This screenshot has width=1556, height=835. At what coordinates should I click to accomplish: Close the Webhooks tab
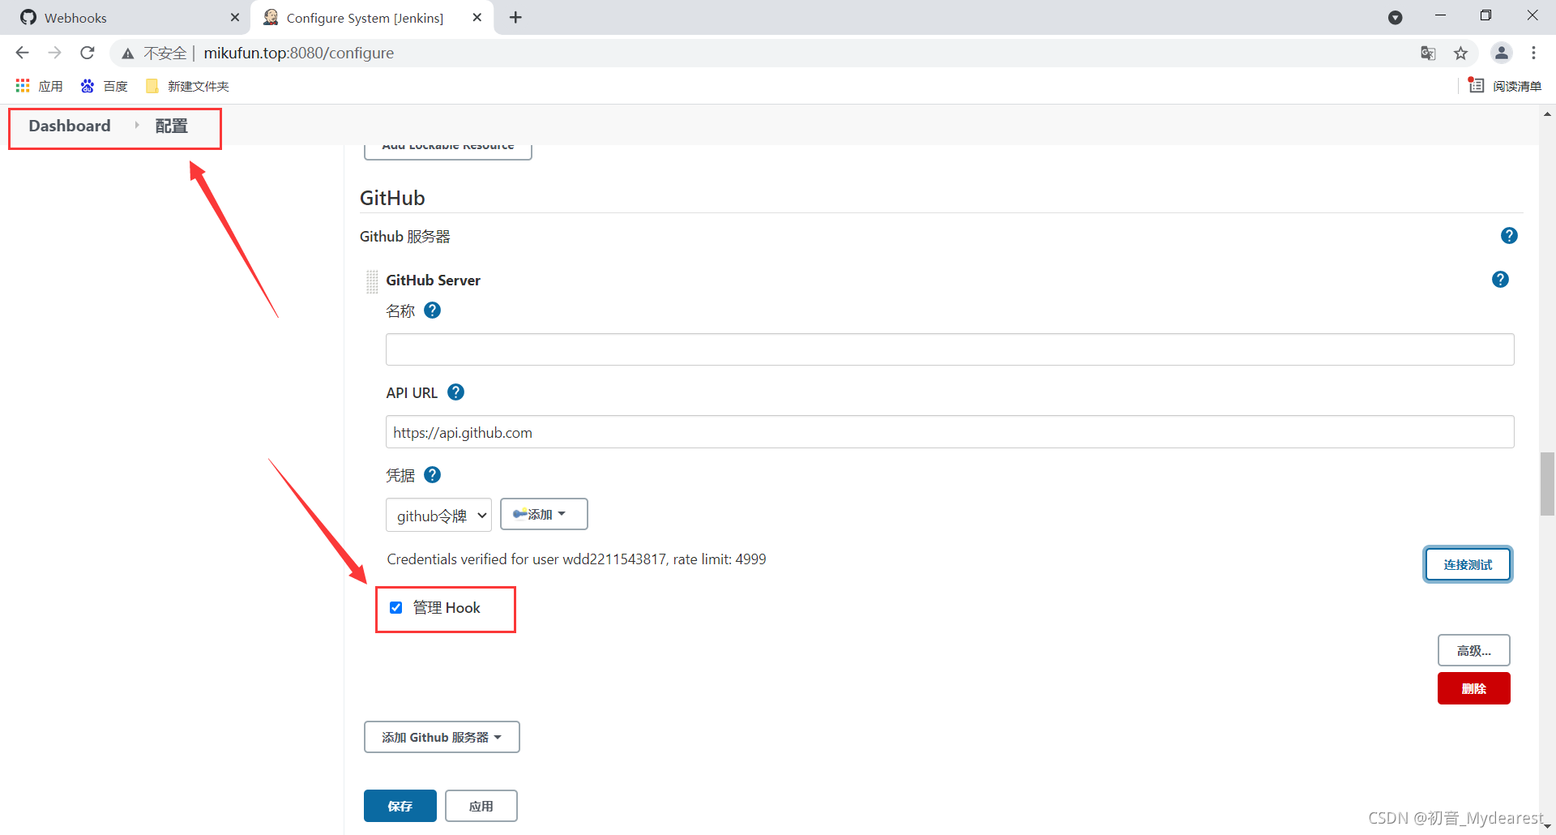point(235,17)
